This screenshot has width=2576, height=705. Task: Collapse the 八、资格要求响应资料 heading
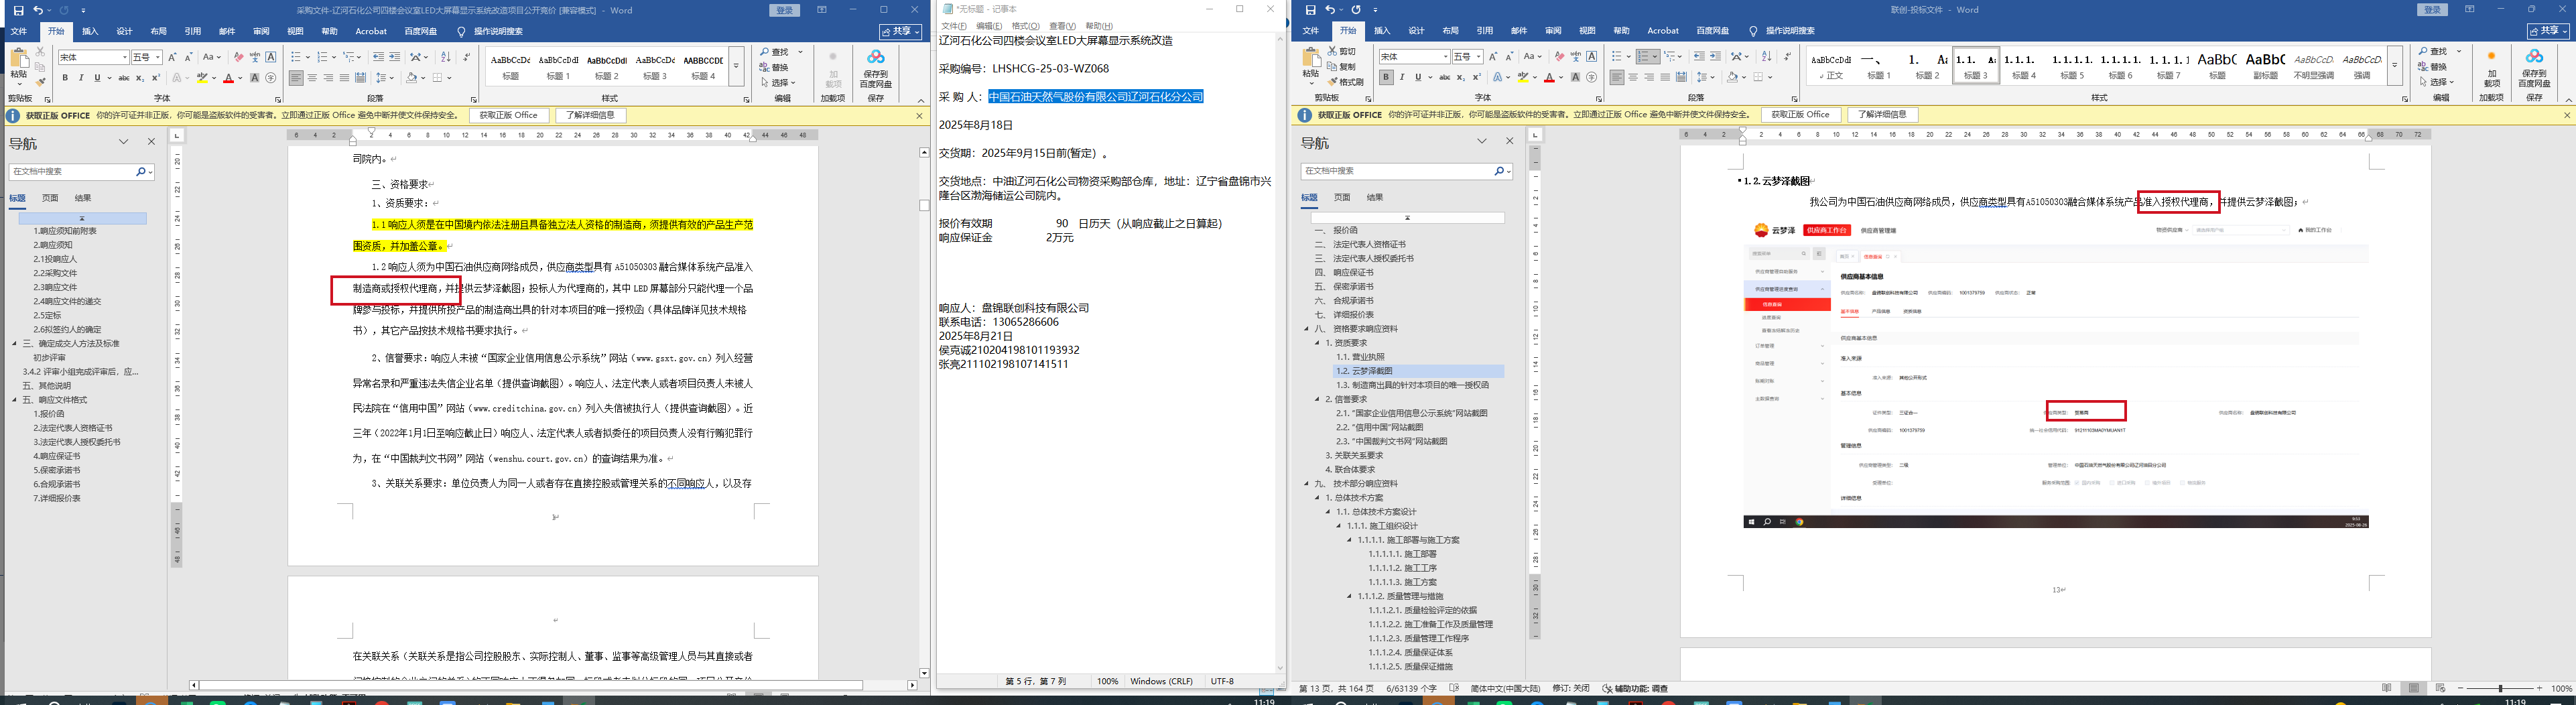(x=1307, y=329)
